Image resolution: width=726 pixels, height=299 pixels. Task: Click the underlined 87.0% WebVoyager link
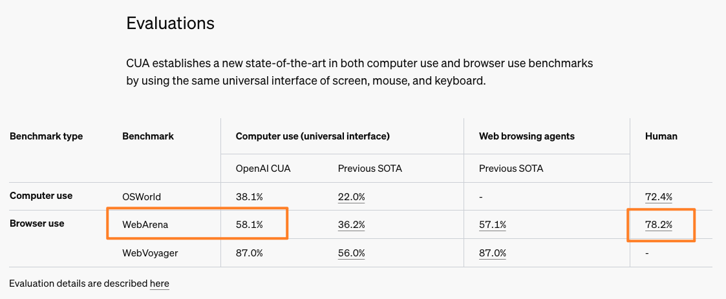point(492,253)
